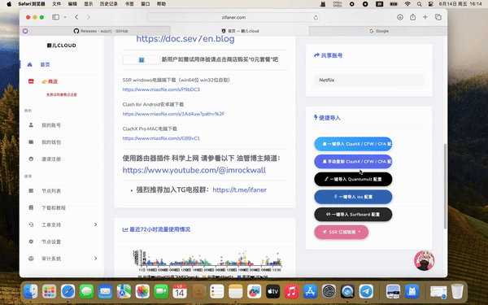Open the t.me/ifaner Telegram link
Screen dimensions: 488x305
point(240,190)
